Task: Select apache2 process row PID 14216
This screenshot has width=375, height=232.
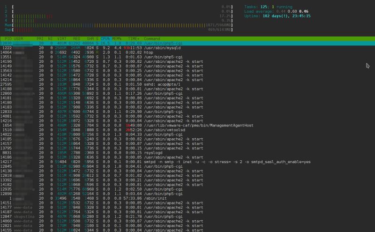Action: coord(187,121)
